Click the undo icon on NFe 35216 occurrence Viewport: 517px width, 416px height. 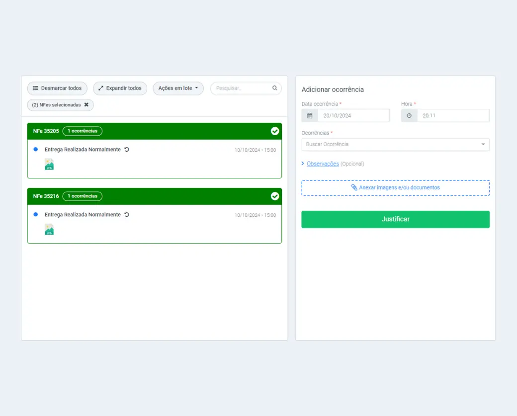(x=127, y=215)
